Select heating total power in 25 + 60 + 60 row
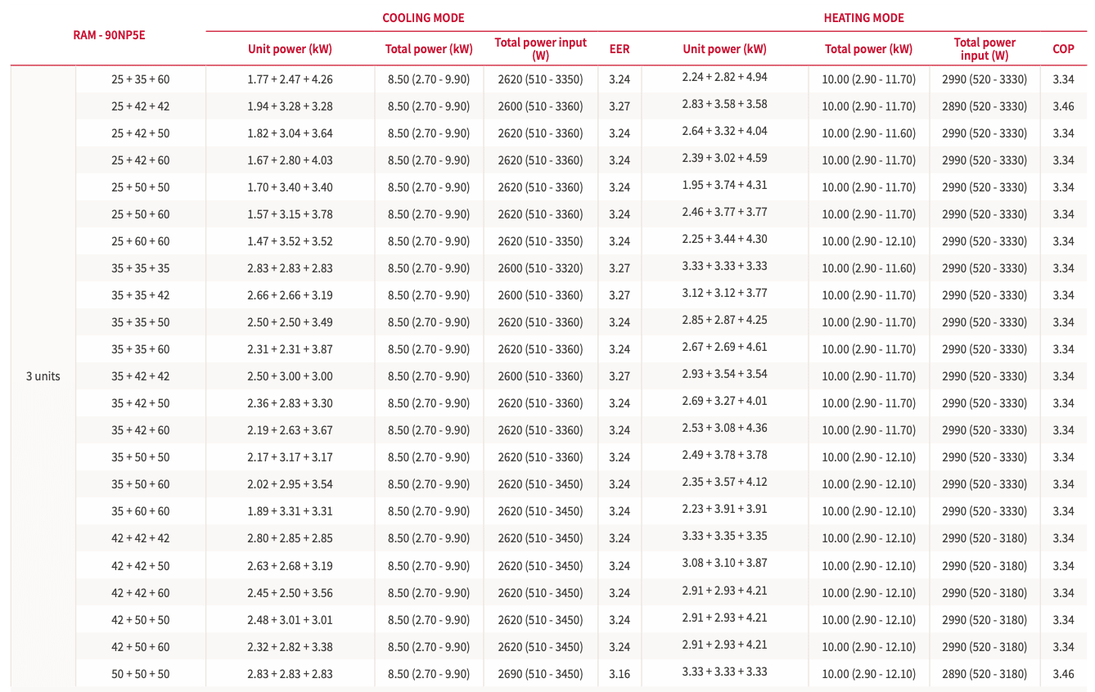1095x692 pixels. tap(868, 241)
